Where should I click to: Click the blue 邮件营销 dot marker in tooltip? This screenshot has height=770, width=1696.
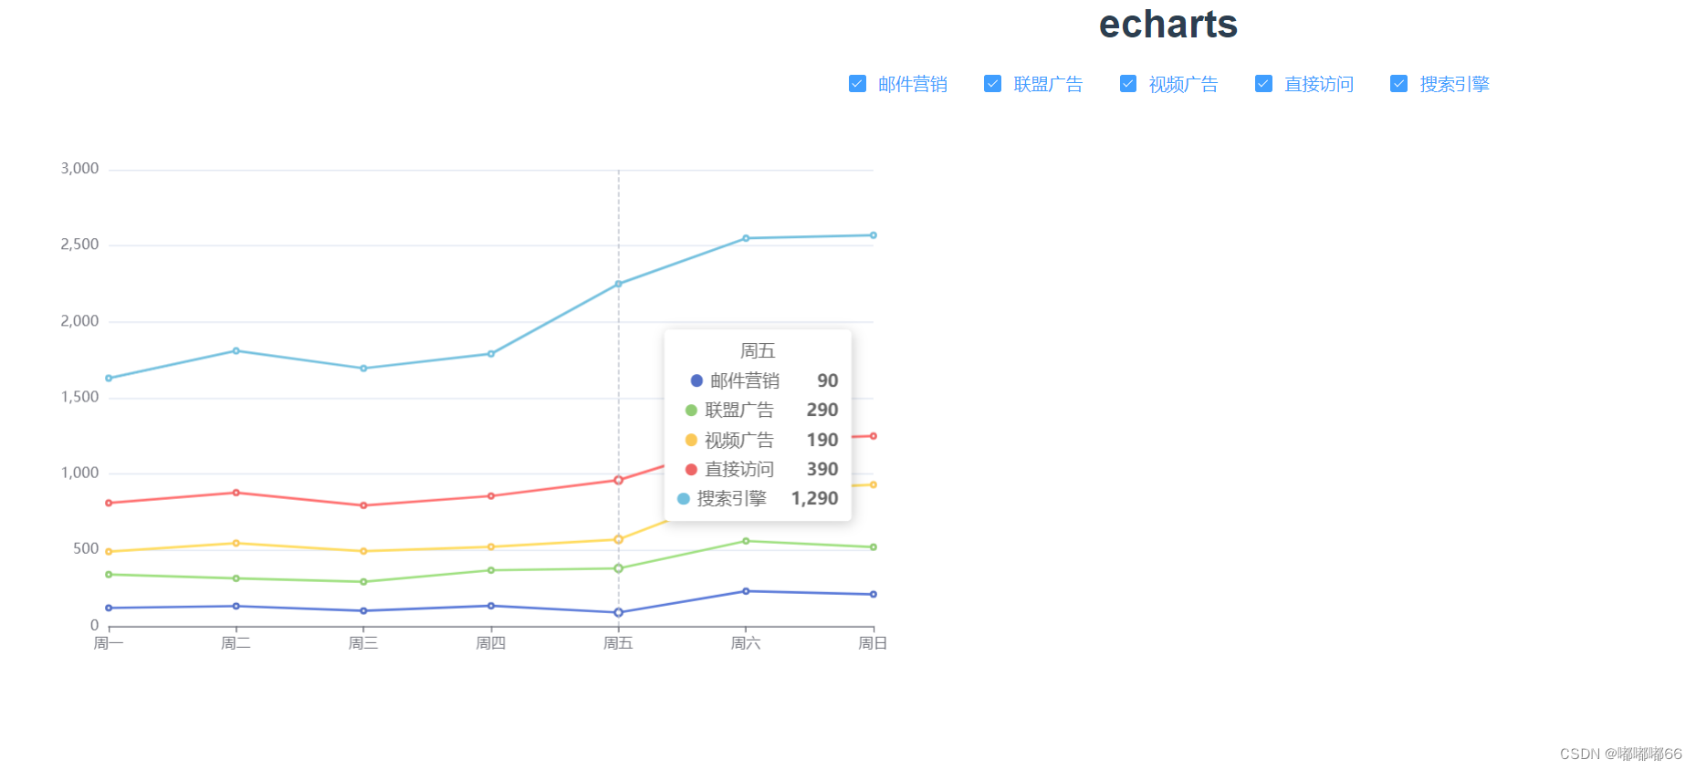coord(695,380)
